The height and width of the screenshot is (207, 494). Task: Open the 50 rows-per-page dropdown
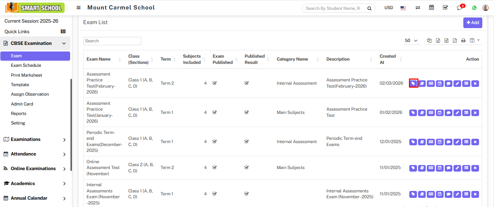click(411, 41)
